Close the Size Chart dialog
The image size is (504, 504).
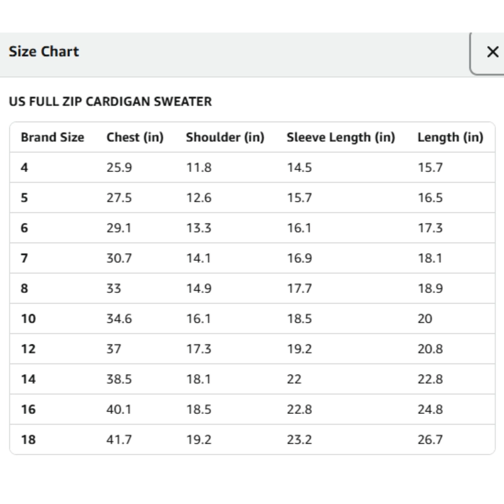[x=492, y=52]
